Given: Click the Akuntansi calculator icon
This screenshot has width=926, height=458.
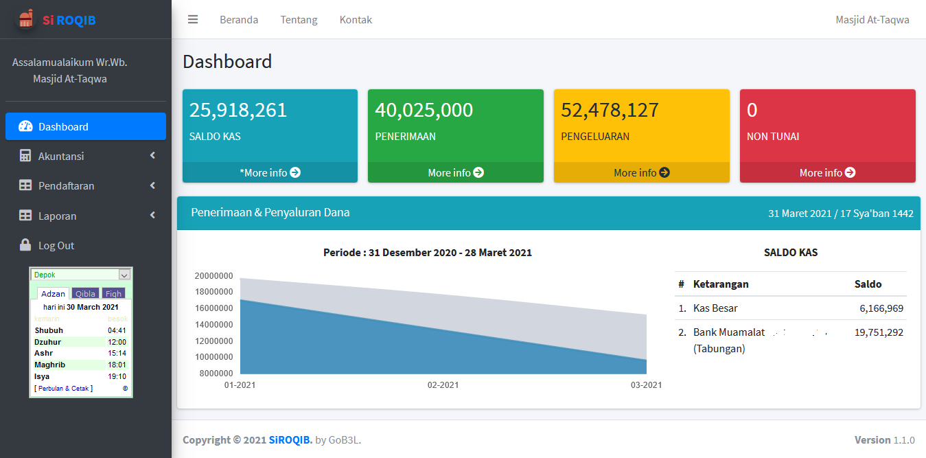Looking at the screenshot, I should pos(25,156).
